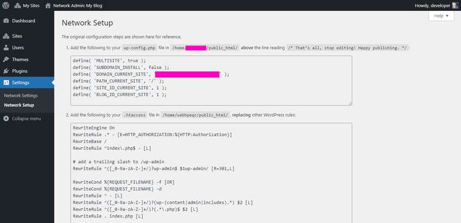Click the Sites sidebar icon

[x=6, y=36]
